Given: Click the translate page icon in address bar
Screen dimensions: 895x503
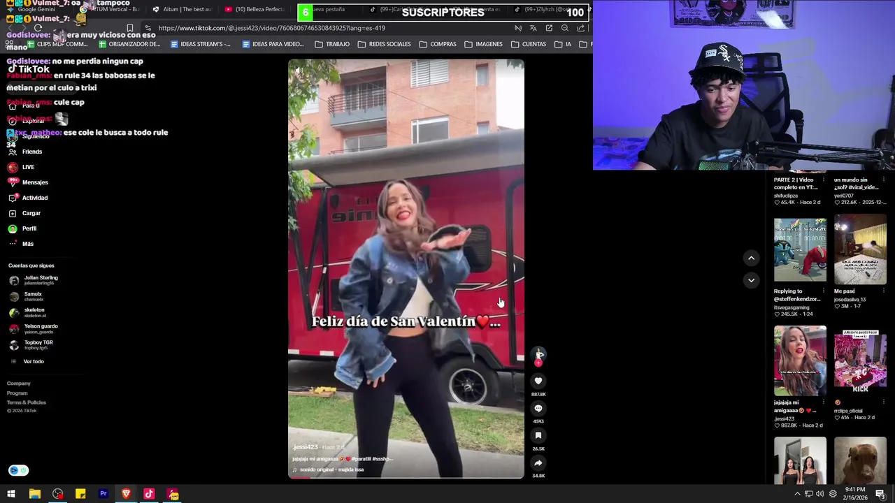Looking at the screenshot, I should tap(534, 28).
